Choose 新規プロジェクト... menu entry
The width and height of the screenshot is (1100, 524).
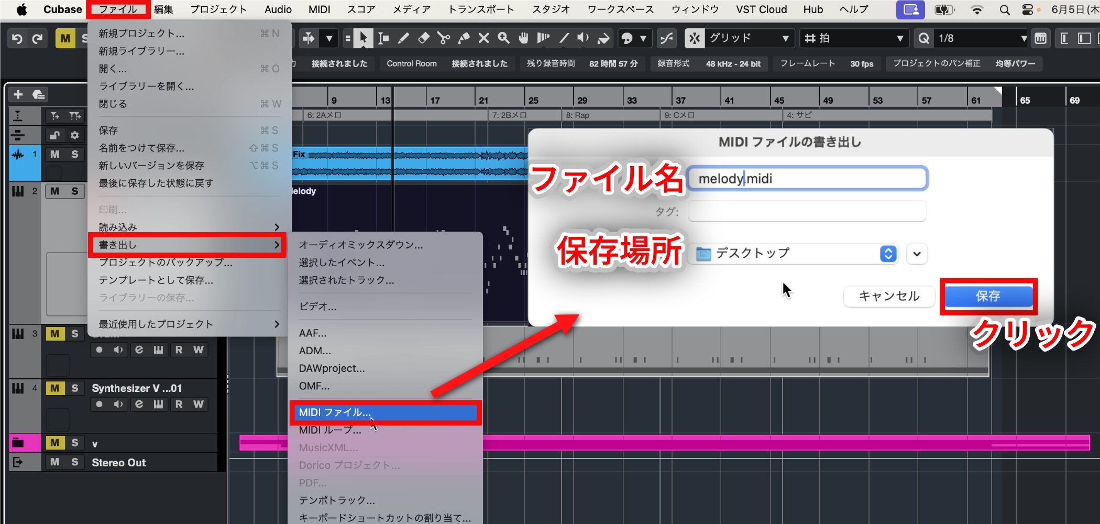(189, 34)
